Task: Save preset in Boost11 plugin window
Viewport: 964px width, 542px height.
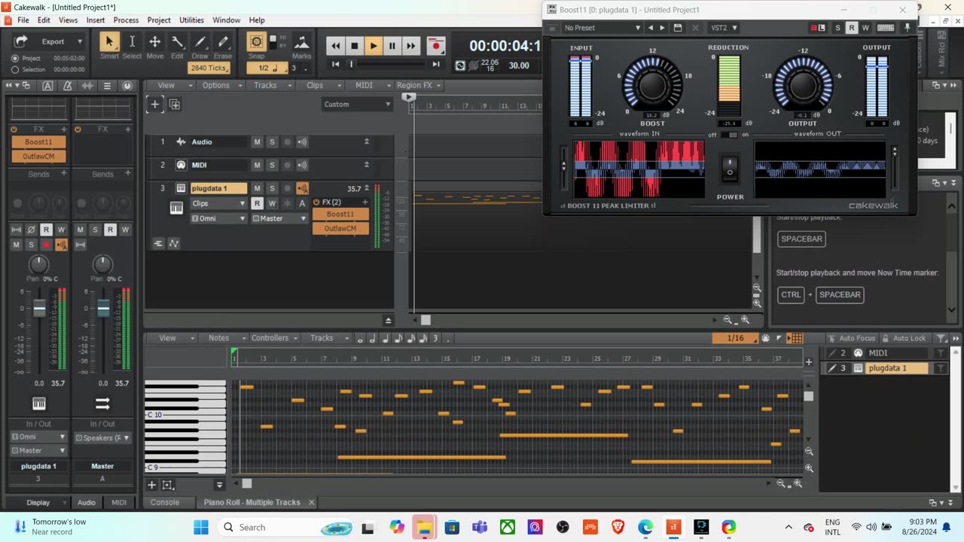Action: tap(678, 28)
